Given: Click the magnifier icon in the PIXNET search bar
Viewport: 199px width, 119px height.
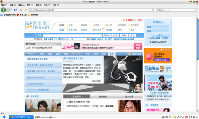Looking at the screenshot, I should pyautogui.click(x=35, y=35).
